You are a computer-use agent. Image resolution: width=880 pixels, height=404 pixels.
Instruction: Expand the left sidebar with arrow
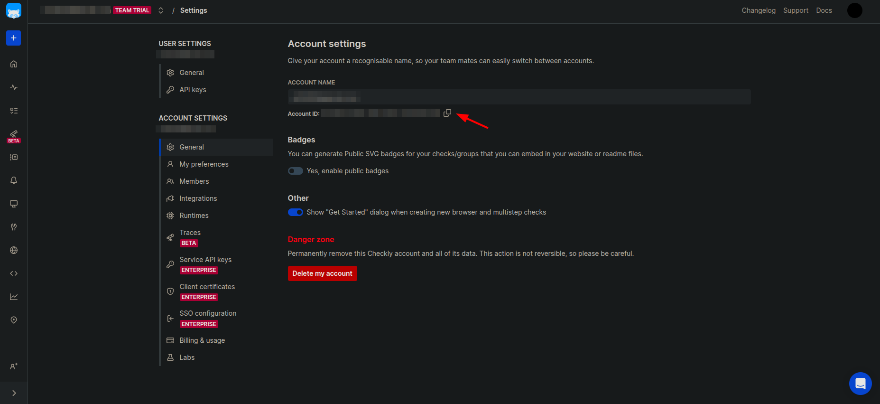pyautogui.click(x=14, y=393)
